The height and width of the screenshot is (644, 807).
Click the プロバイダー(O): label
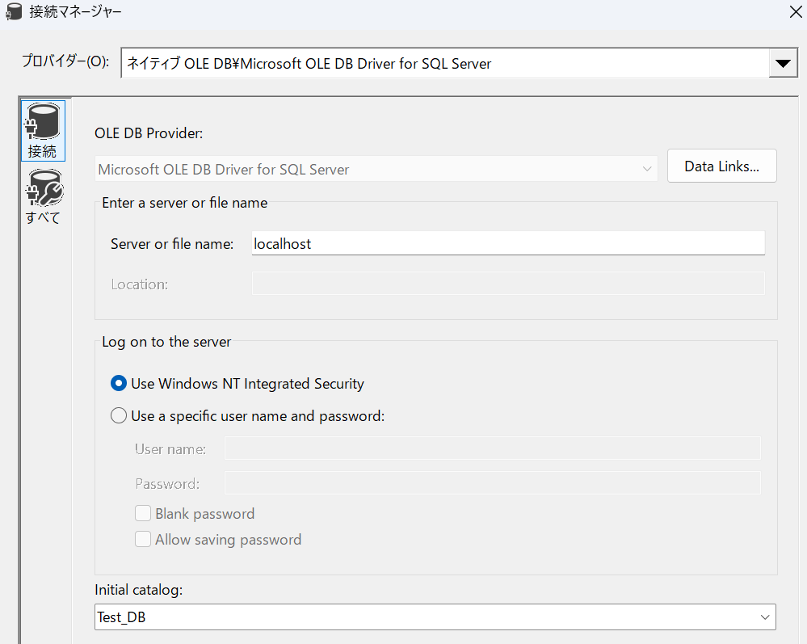click(x=65, y=61)
